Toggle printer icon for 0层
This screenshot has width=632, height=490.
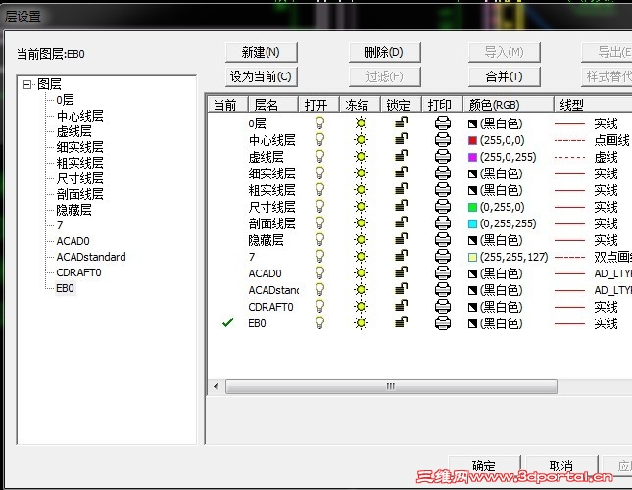point(443,122)
